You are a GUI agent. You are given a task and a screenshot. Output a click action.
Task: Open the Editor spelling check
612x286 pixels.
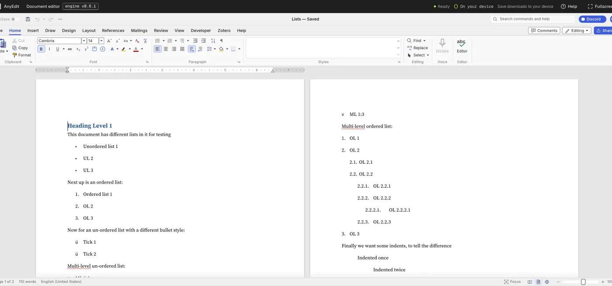pyautogui.click(x=462, y=45)
